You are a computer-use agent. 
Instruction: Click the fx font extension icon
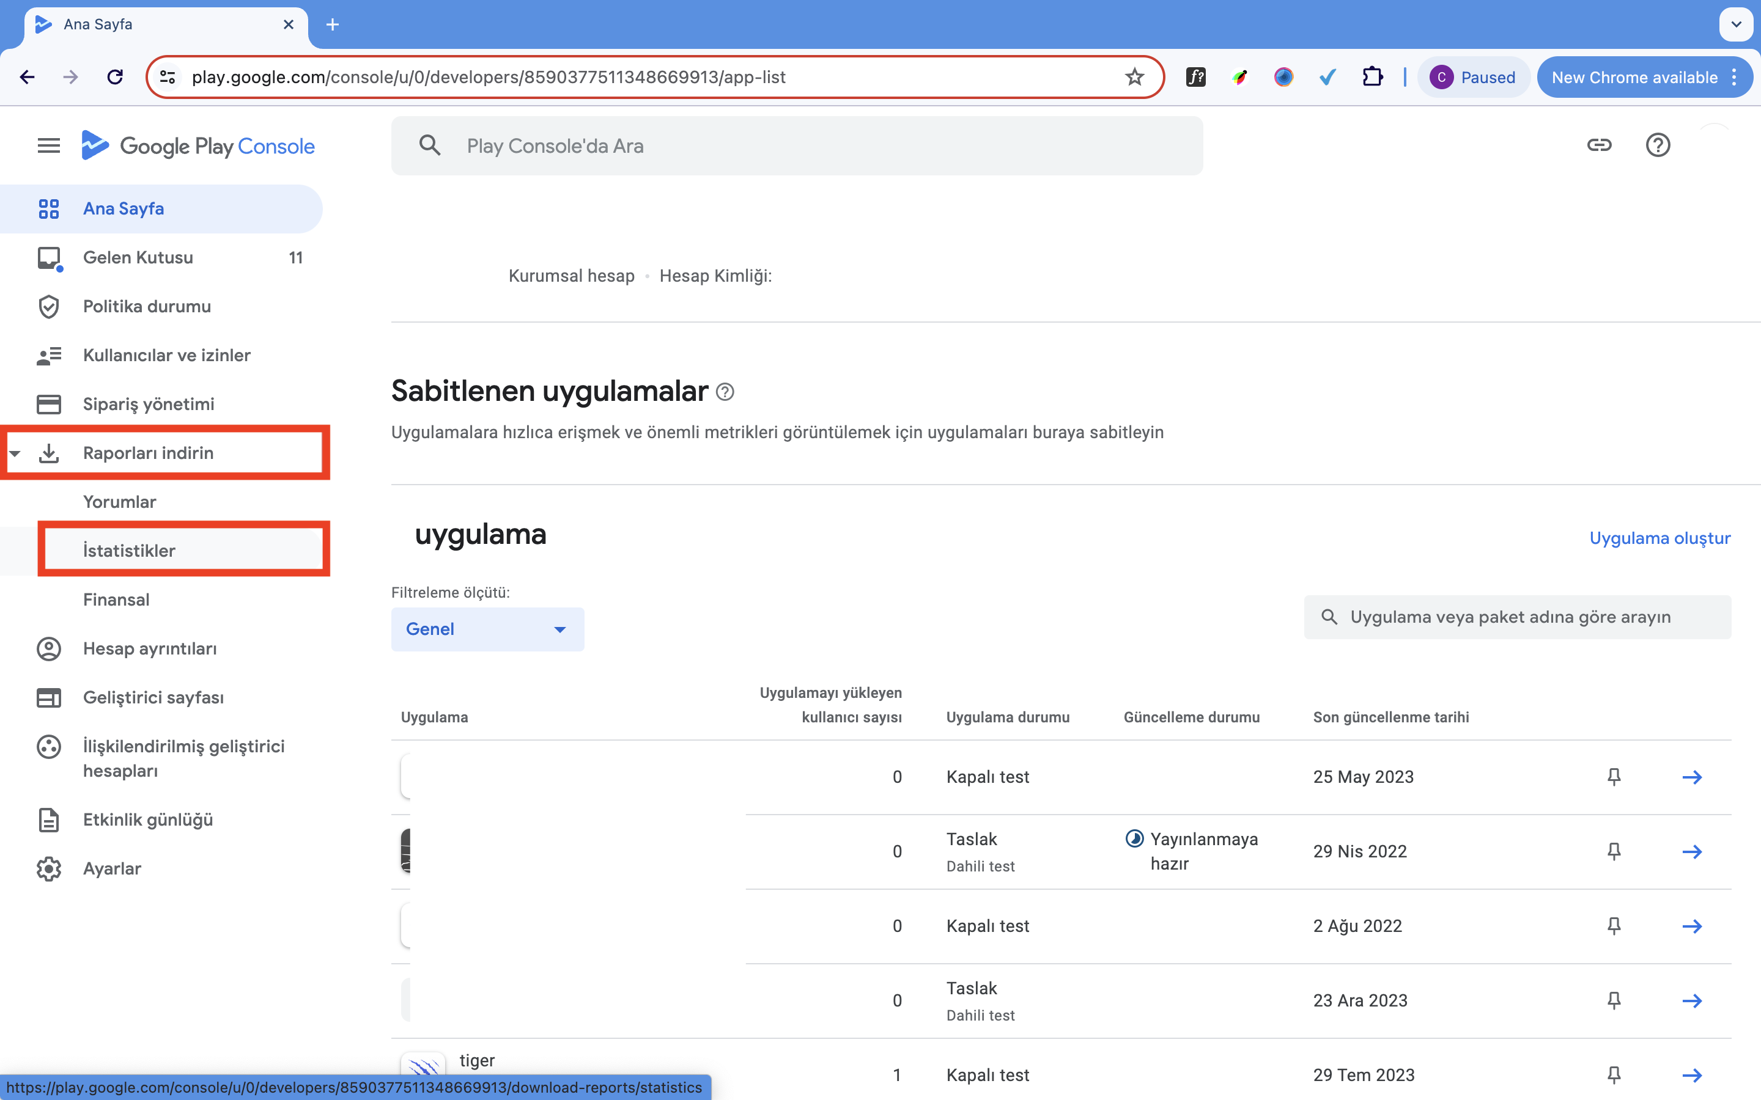(x=1195, y=77)
